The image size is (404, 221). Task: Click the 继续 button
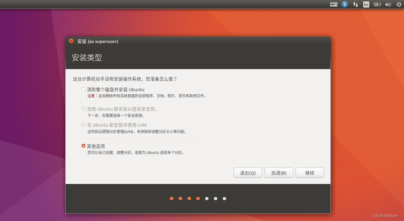tap(310, 173)
